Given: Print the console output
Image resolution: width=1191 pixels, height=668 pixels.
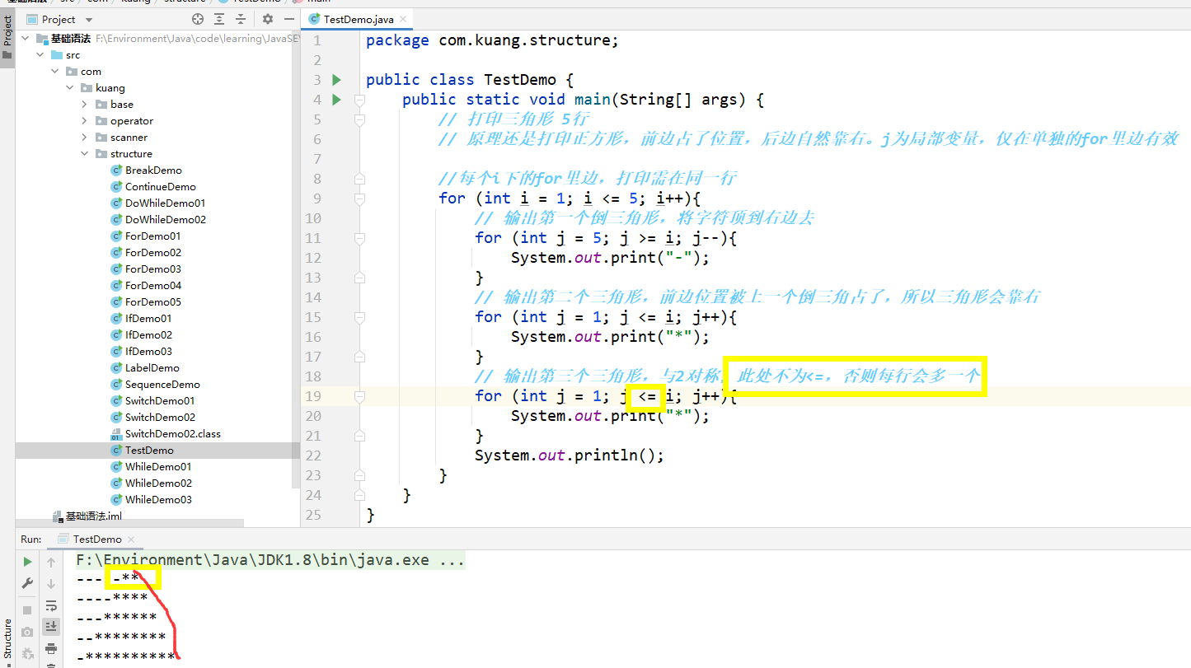Looking at the screenshot, I should [x=51, y=648].
